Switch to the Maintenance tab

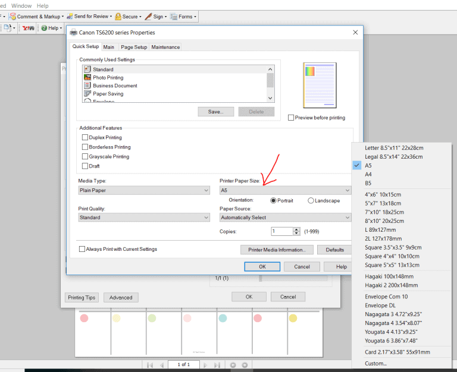(165, 47)
